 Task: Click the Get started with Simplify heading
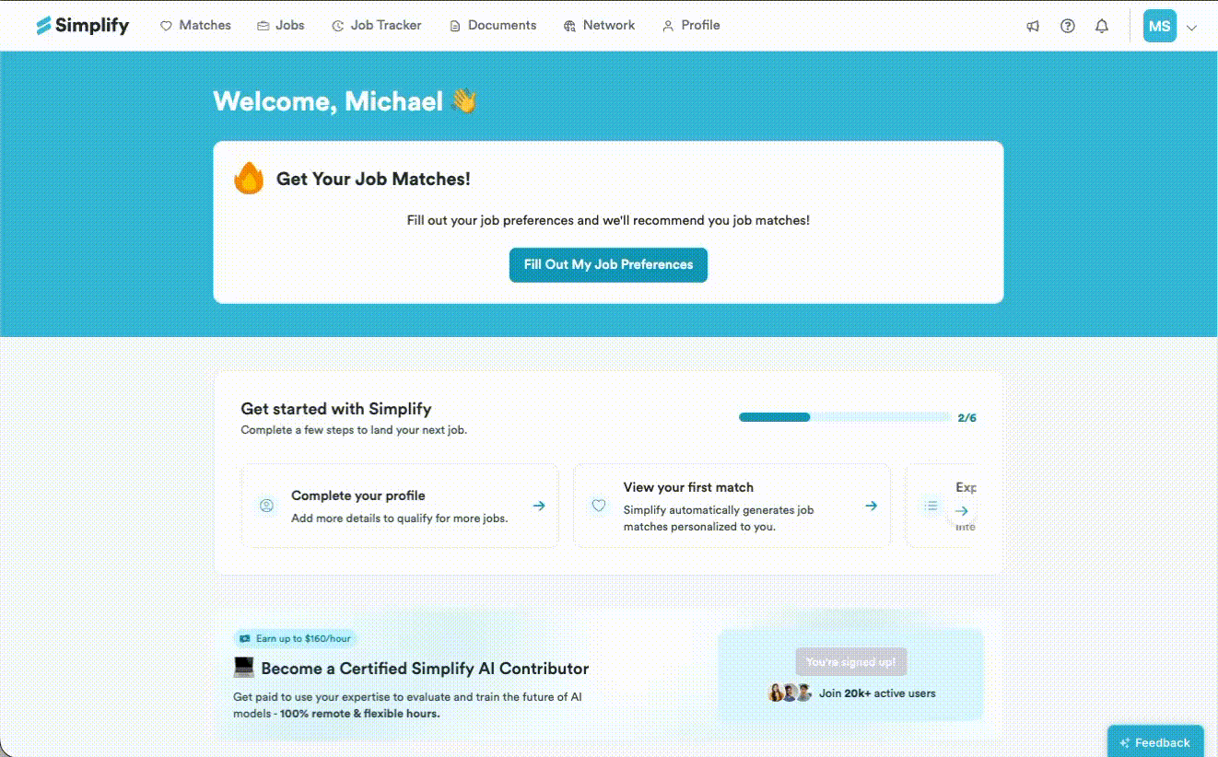coord(336,409)
